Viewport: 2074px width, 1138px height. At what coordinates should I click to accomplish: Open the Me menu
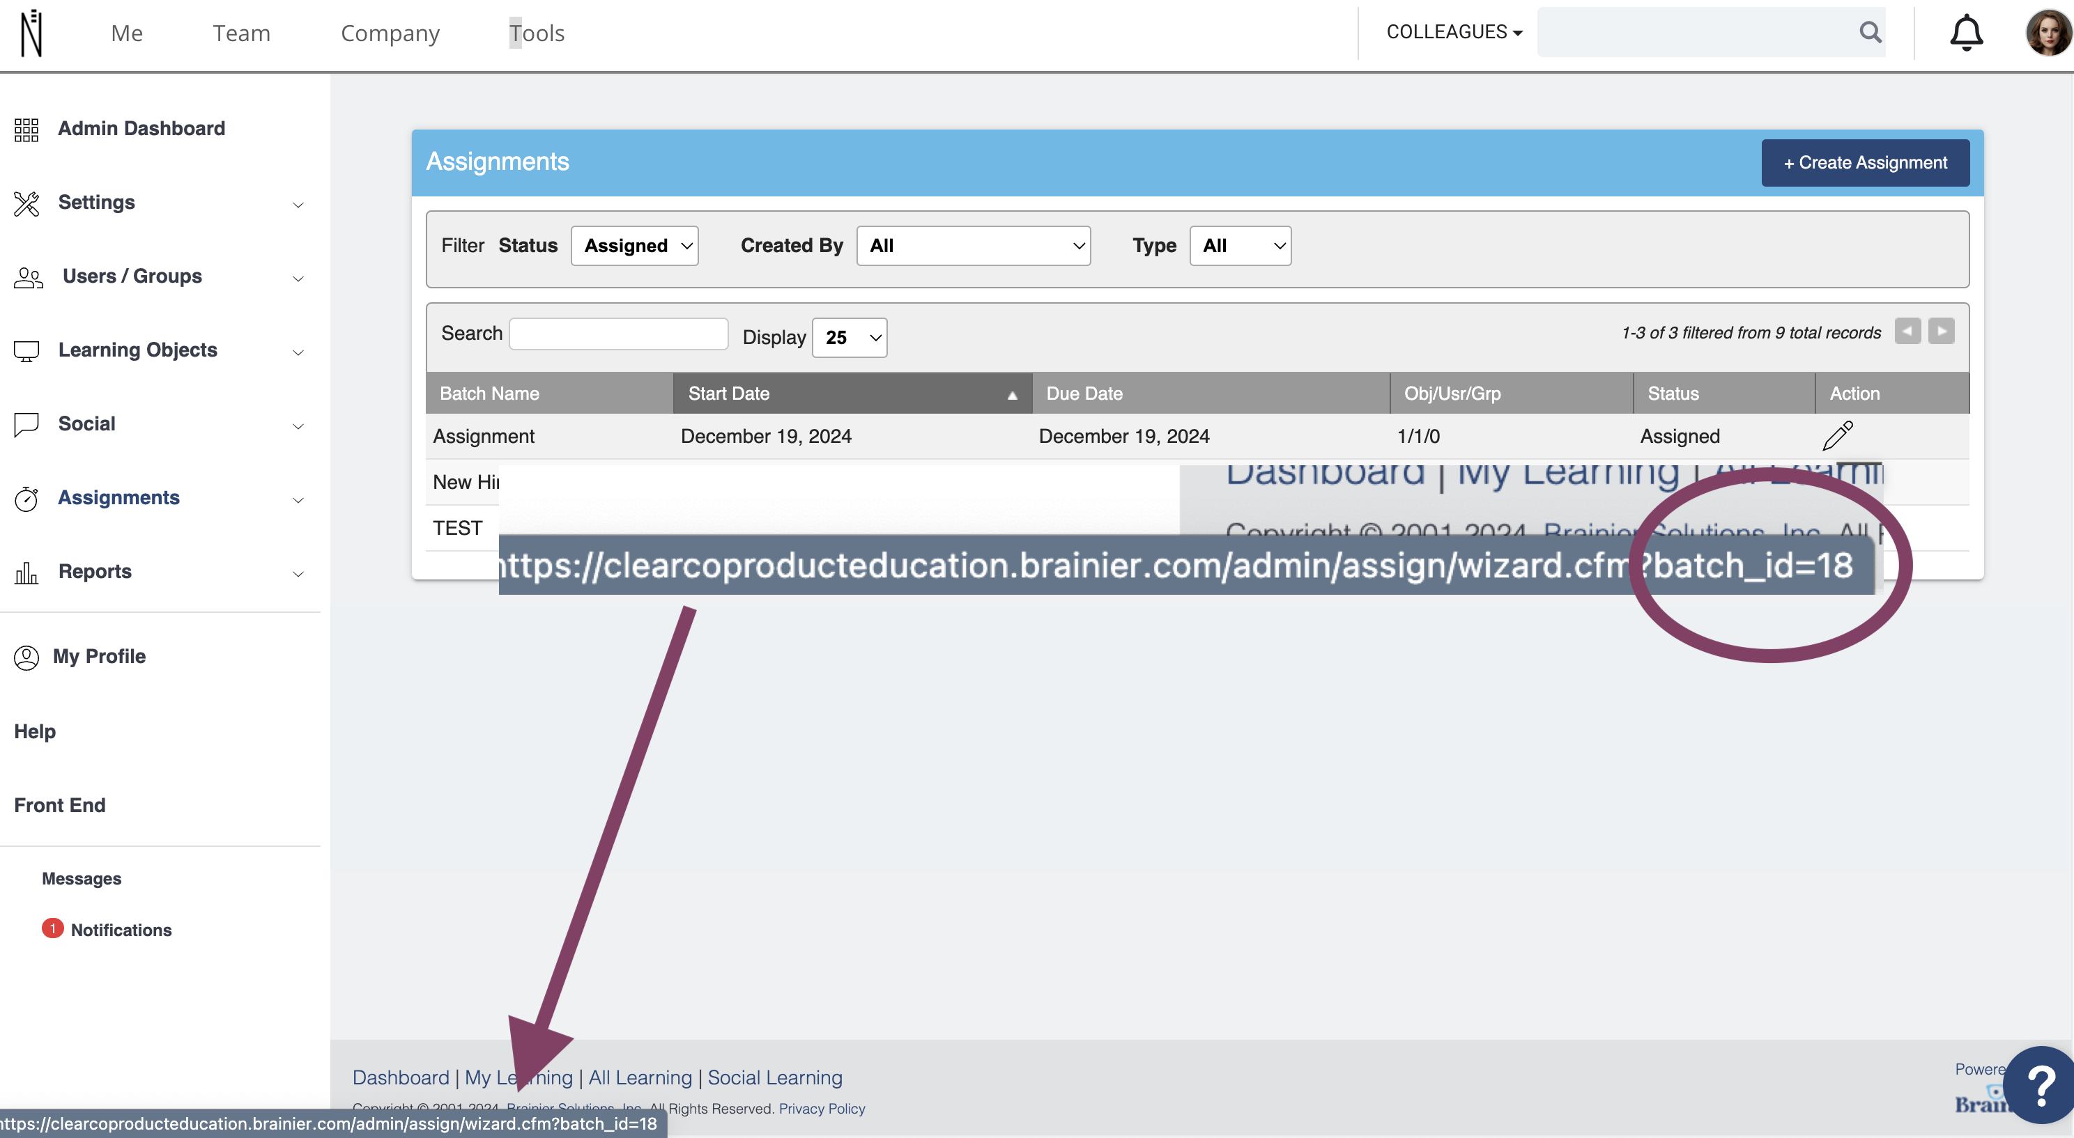[x=126, y=33]
